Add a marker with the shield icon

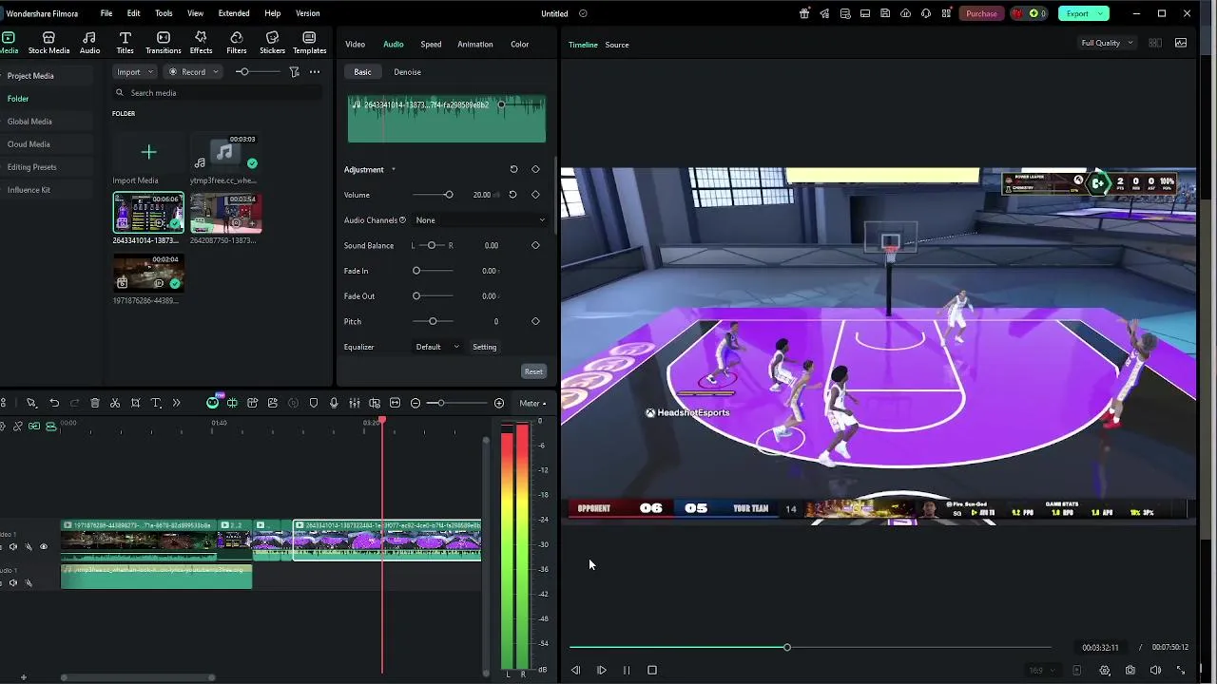314,403
